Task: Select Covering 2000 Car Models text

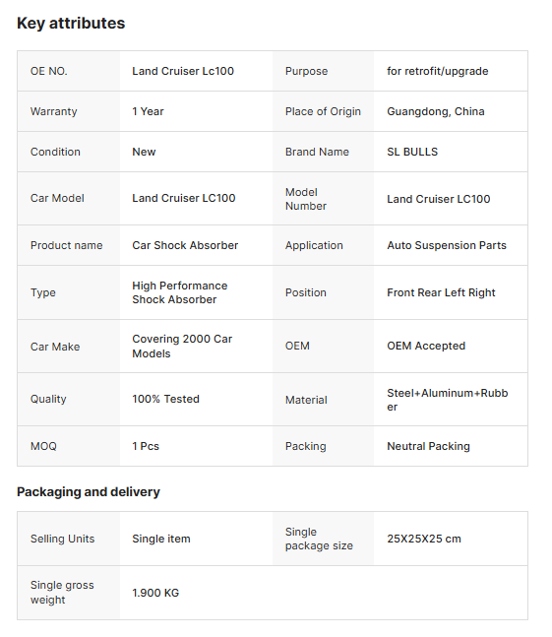Action: tap(182, 347)
